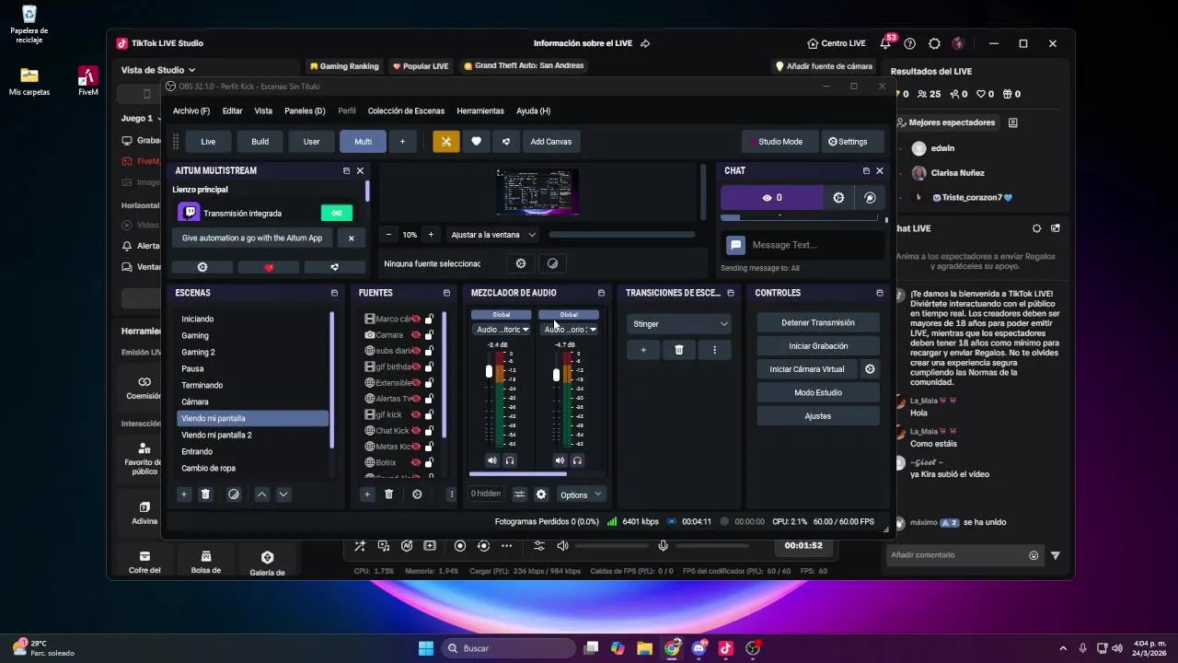Expand Juego 1 scene dropdown in TikTok

point(141,118)
